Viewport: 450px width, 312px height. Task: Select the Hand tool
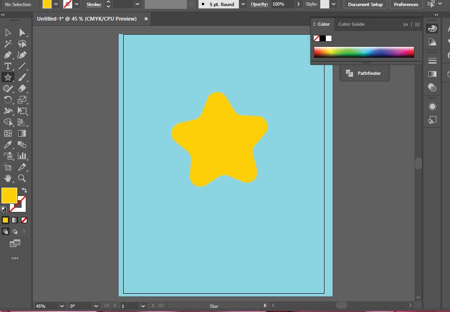point(8,178)
